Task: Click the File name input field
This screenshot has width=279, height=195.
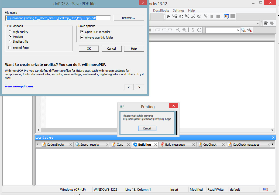Action: coord(58,18)
